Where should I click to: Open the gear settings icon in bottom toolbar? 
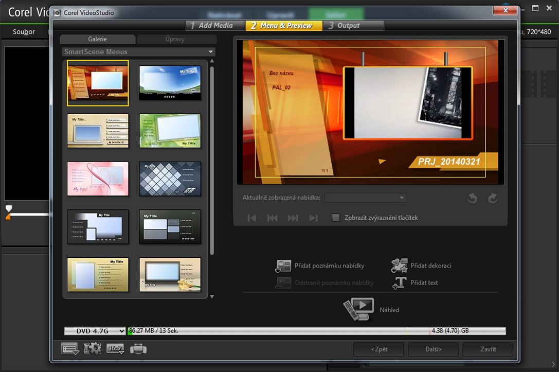(x=93, y=349)
